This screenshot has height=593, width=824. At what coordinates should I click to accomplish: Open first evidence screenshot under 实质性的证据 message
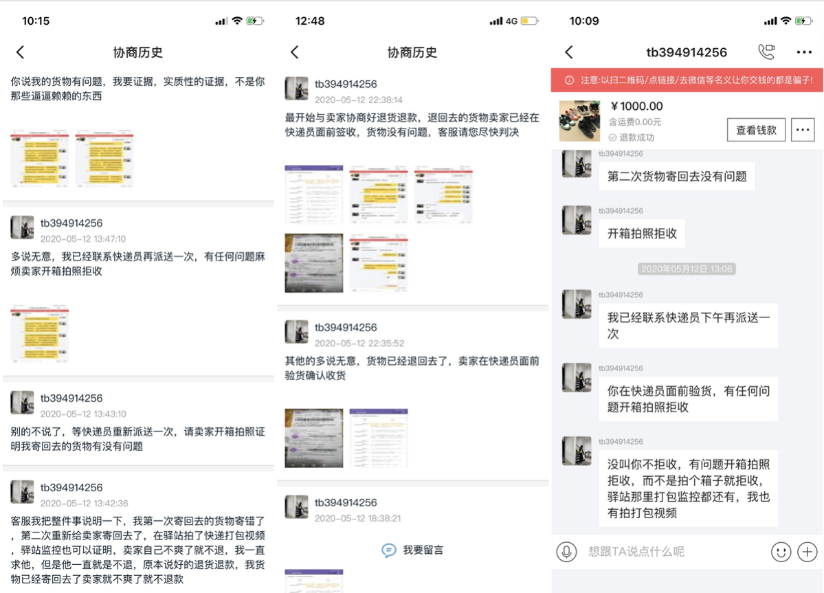pos(40,159)
